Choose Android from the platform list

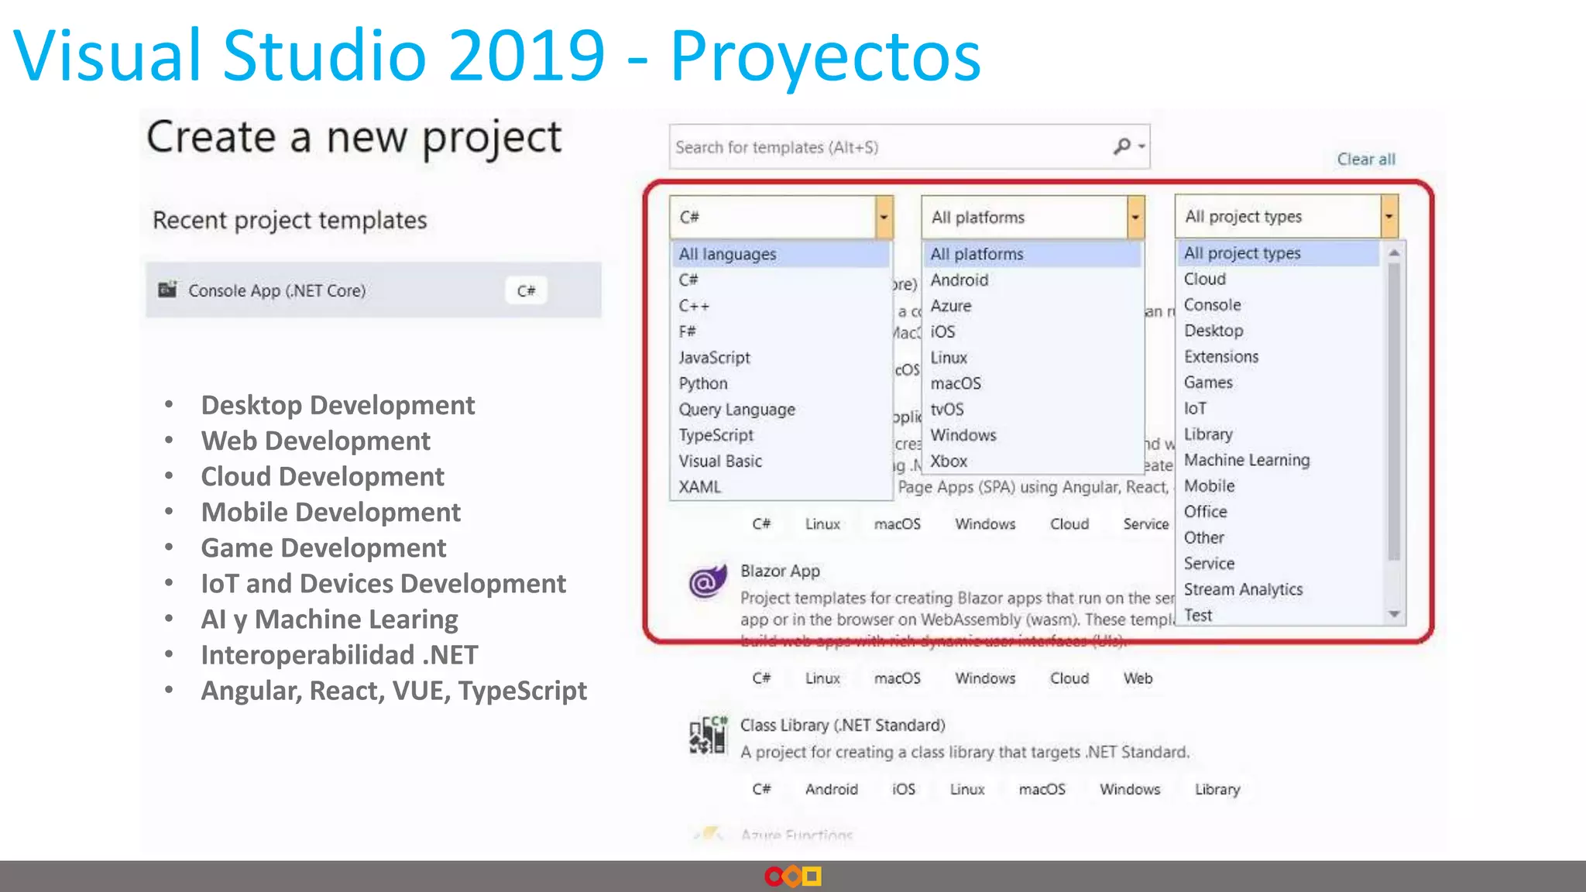pos(1032,280)
